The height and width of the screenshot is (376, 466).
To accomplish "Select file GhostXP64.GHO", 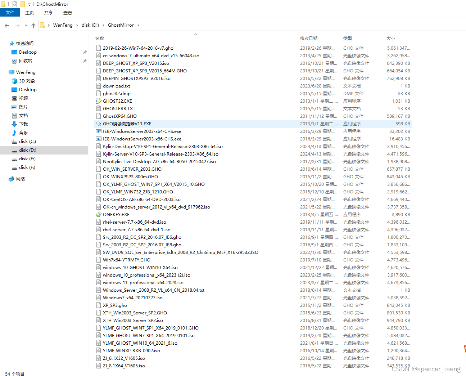I will click(120, 116).
